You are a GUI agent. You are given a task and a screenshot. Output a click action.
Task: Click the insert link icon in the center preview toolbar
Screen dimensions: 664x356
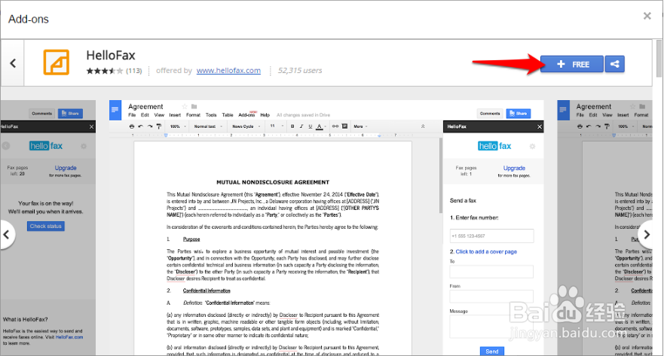click(335, 126)
